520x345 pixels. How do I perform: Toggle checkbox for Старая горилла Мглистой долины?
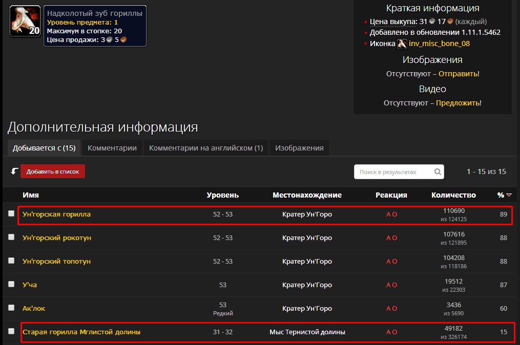click(11, 332)
